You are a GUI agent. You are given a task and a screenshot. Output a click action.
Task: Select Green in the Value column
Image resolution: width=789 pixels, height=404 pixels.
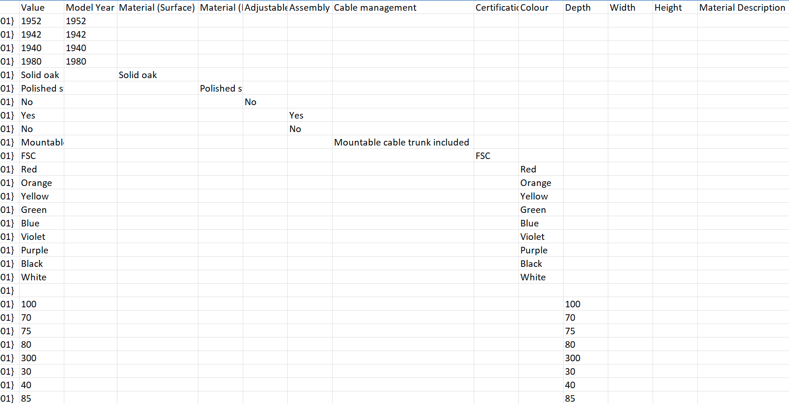pos(41,210)
